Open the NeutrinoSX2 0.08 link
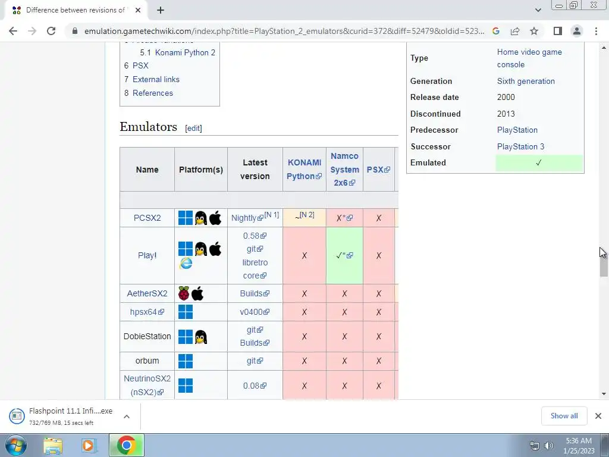 255,386
